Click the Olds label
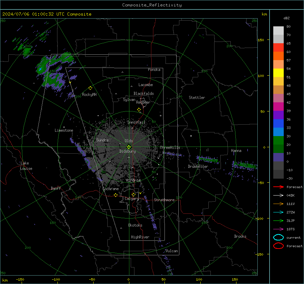This screenshot has height=284, width=304. click(x=129, y=141)
